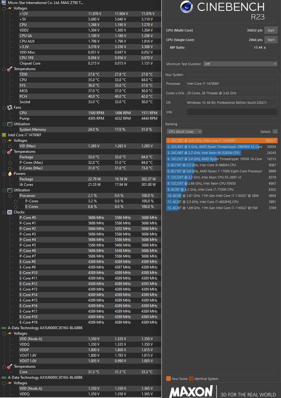Image resolution: width=281 pixels, height=398 pixels.
Task: Expand the P-Cores (Max) temperature entry
Action: pyautogui.click(x=10, y=163)
